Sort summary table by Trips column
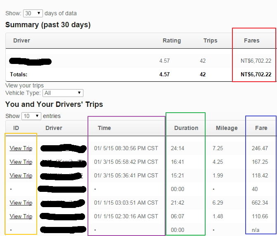The height and width of the screenshot is (236, 277). [x=210, y=40]
